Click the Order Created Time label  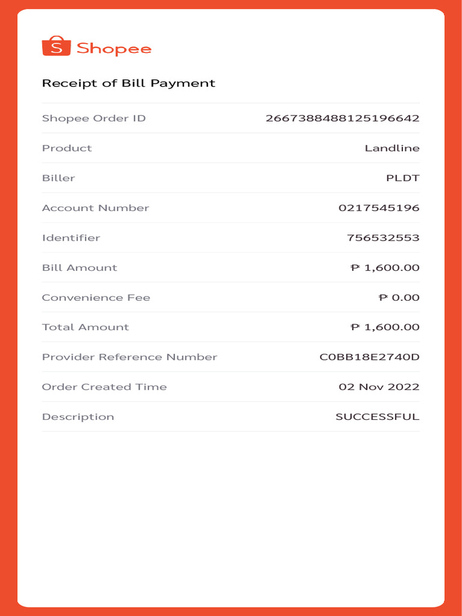[105, 387]
